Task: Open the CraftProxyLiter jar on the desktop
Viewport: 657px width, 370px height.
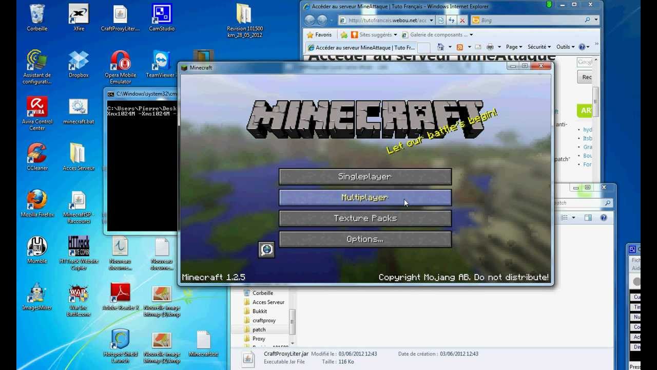Action: point(120,18)
